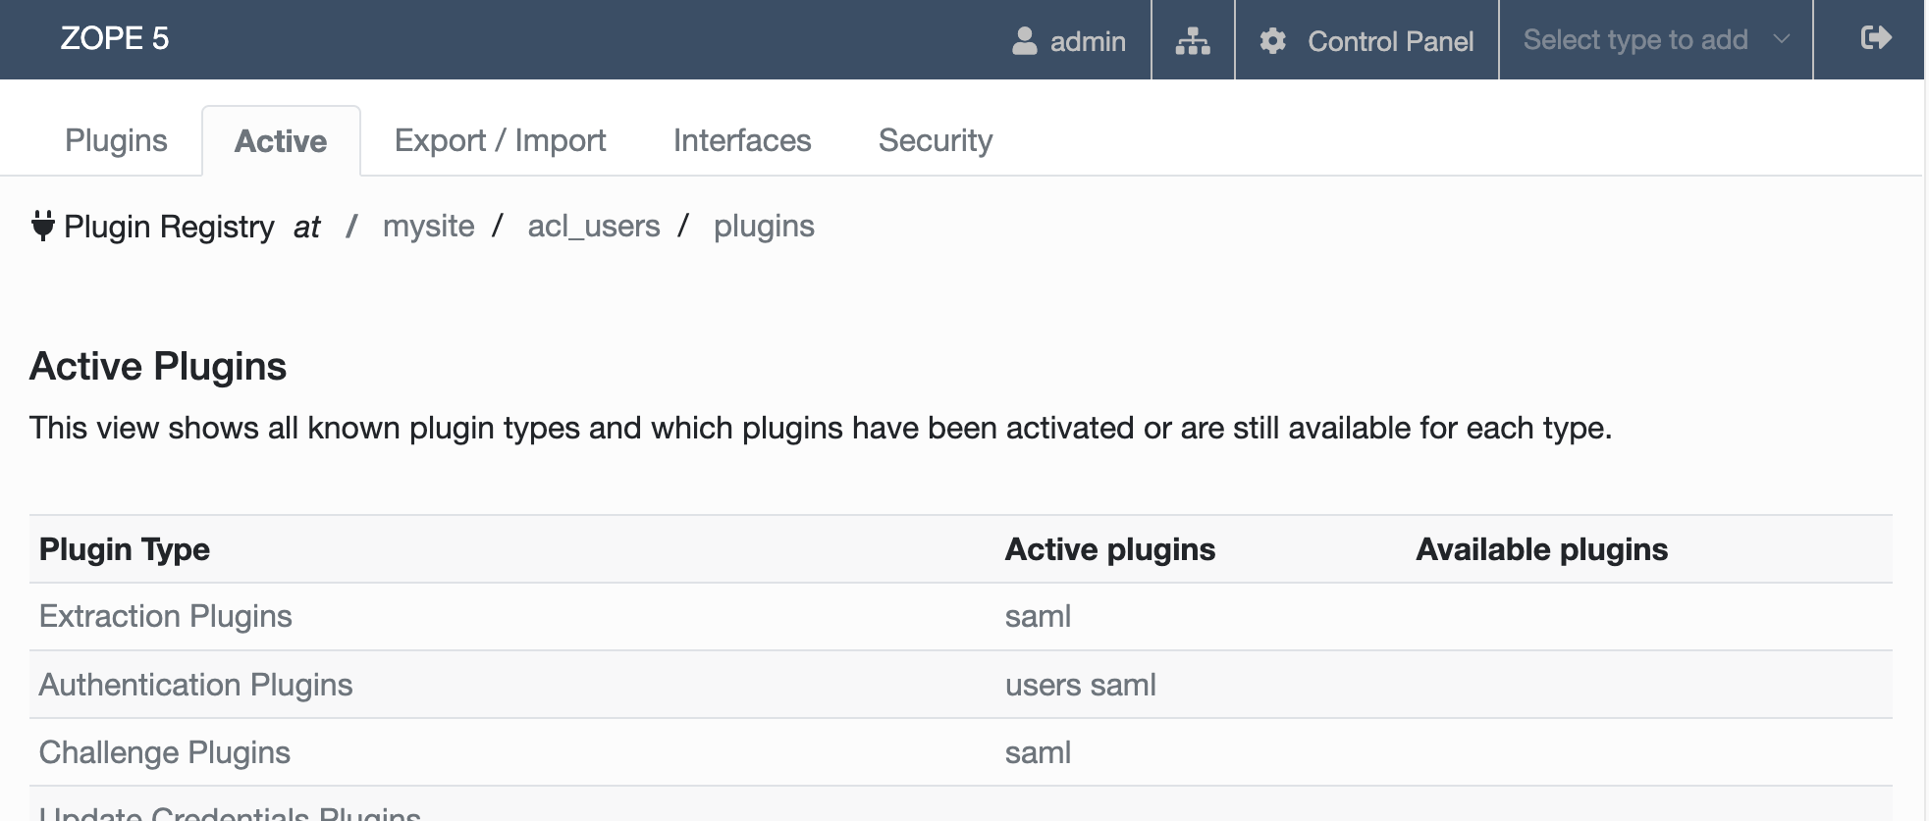Open the admin user icon
The height and width of the screenshot is (821, 1929).
point(1025,40)
